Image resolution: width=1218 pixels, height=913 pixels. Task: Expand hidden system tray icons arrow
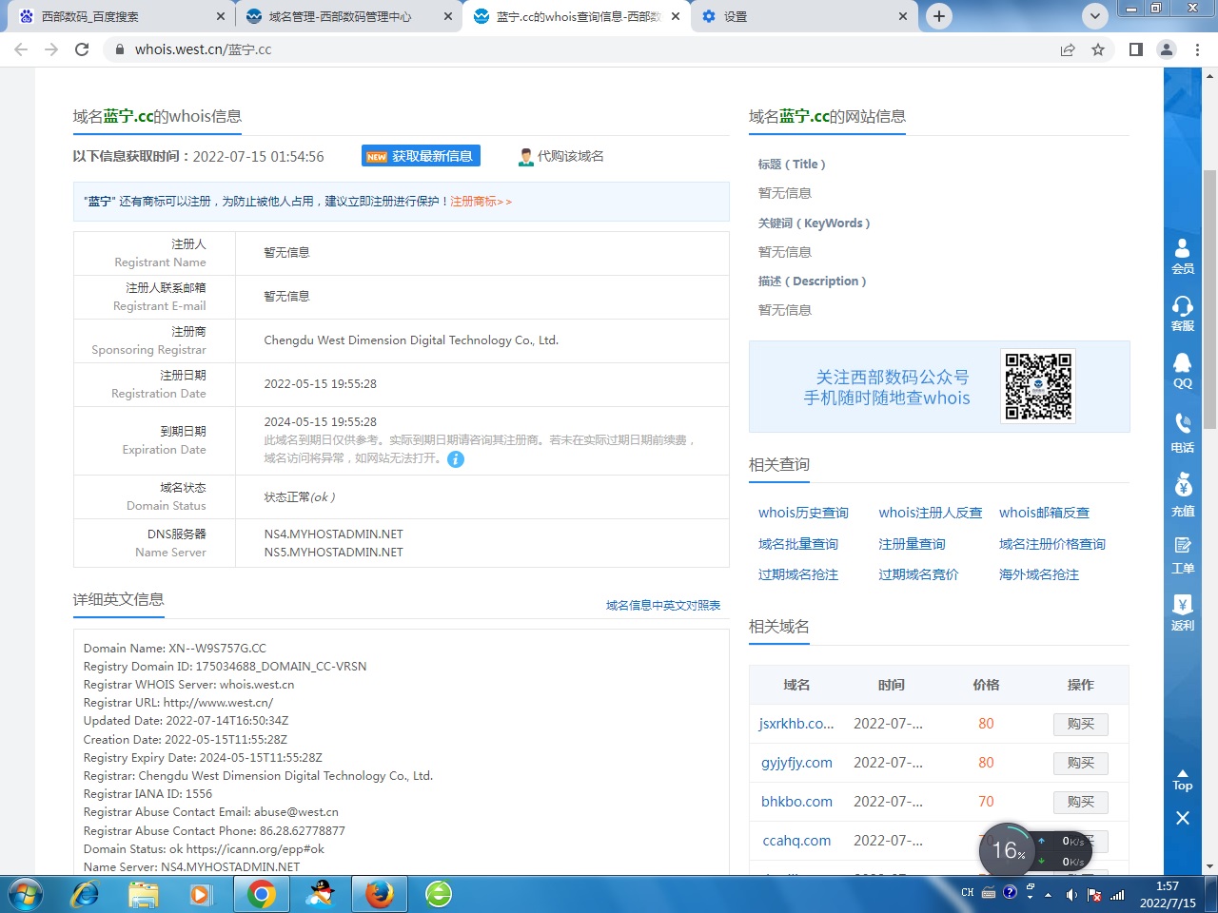coord(1048,895)
